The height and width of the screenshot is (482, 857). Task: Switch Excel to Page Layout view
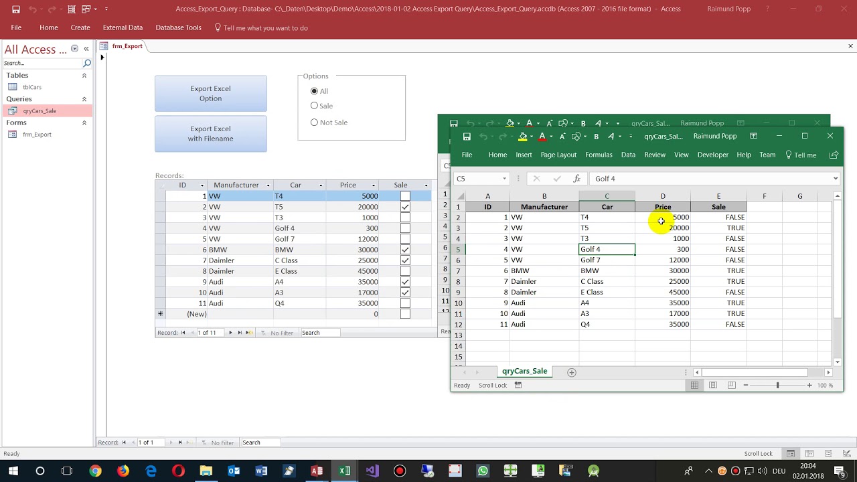pos(713,385)
